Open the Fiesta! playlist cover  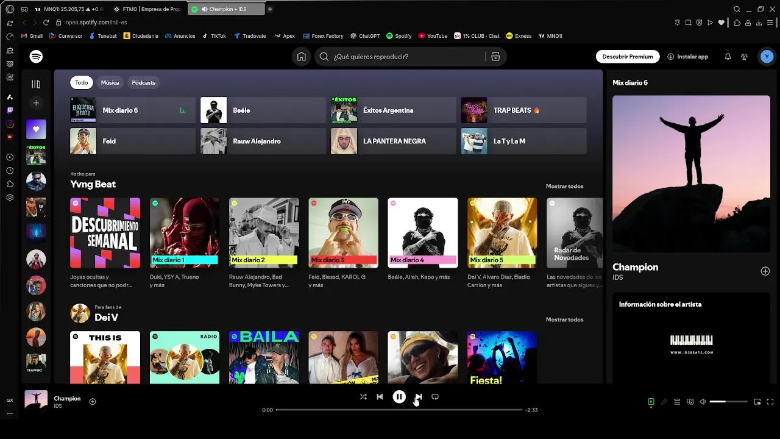(x=502, y=357)
